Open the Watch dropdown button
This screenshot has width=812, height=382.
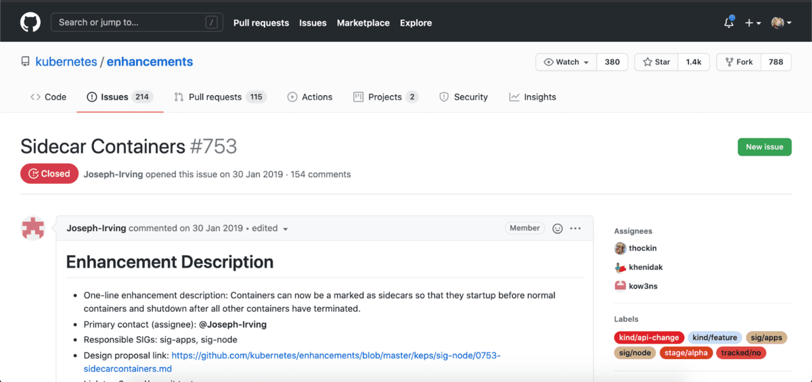pos(566,62)
